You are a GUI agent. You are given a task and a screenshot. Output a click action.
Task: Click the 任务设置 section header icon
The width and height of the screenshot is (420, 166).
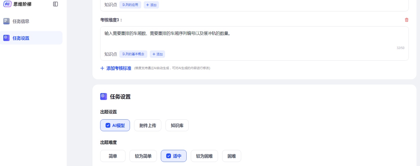[x=104, y=97]
